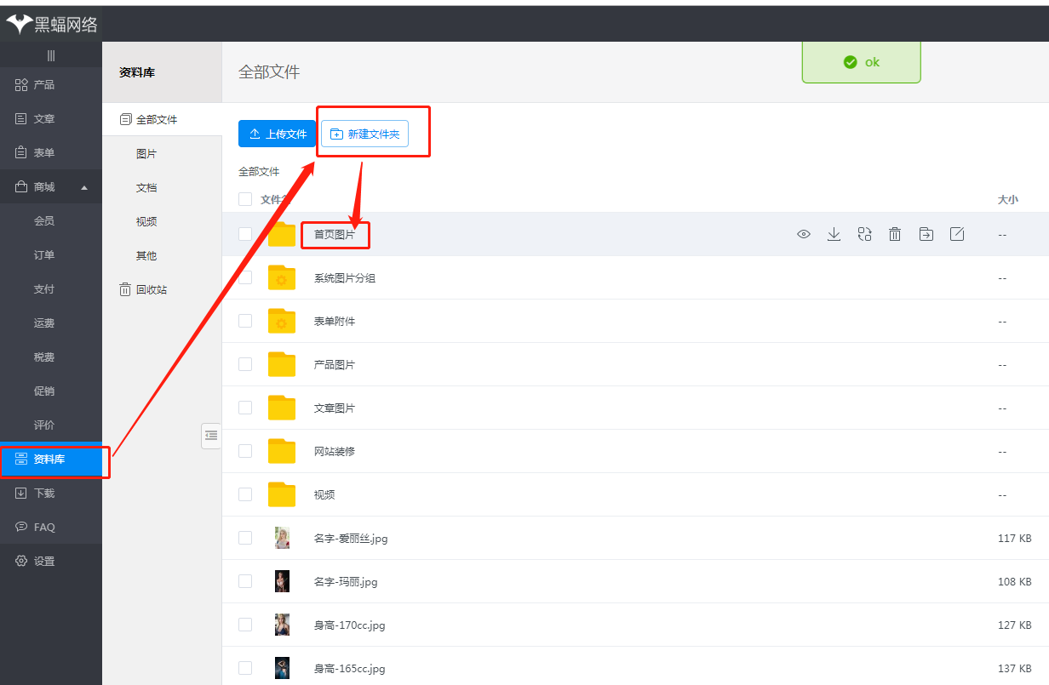The height and width of the screenshot is (685, 1049).
Task: Toggle the select-all checkbox in header
Action: [245, 199]
